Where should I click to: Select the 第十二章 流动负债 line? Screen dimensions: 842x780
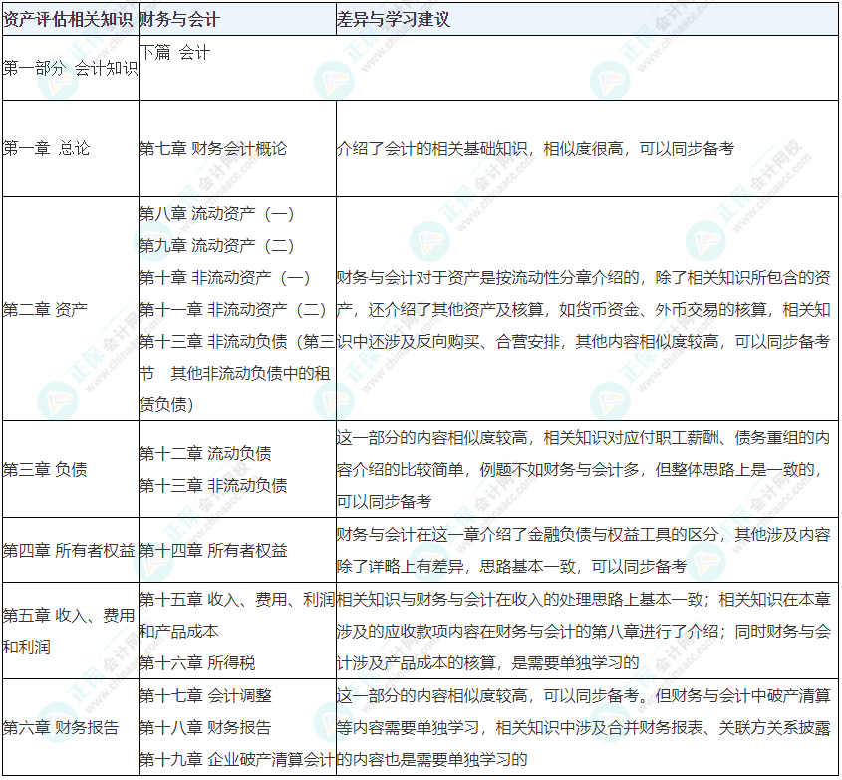[205, 453]
